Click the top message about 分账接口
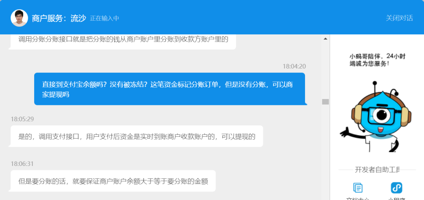Screen dimensions: 424x200 pyautogui.click(x=122, y=41)
